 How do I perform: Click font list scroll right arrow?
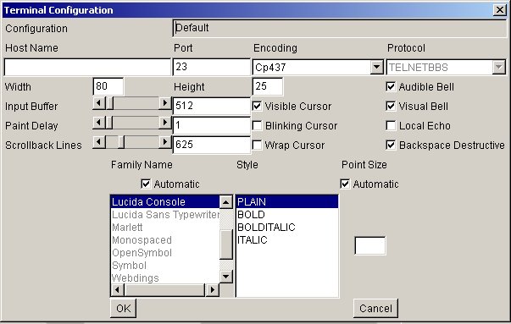[x=213, y=289]
